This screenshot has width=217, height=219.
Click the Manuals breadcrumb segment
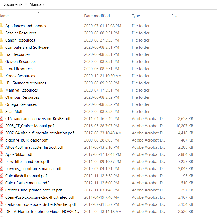coord(37,4)
